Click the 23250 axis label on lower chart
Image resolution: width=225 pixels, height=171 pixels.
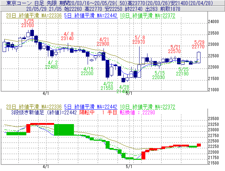click(x=213, y=124)
